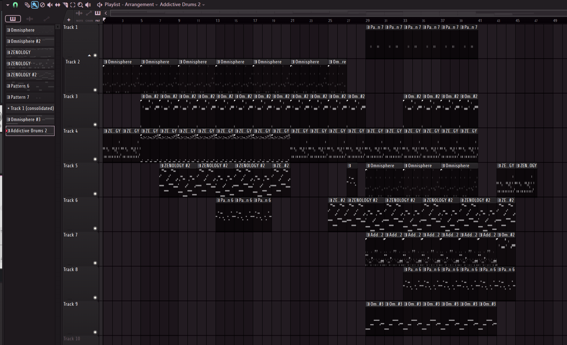The height and width of the screenshot is (345, 567).
Task: Activate the Slice tool
Action: click(65, 5)
